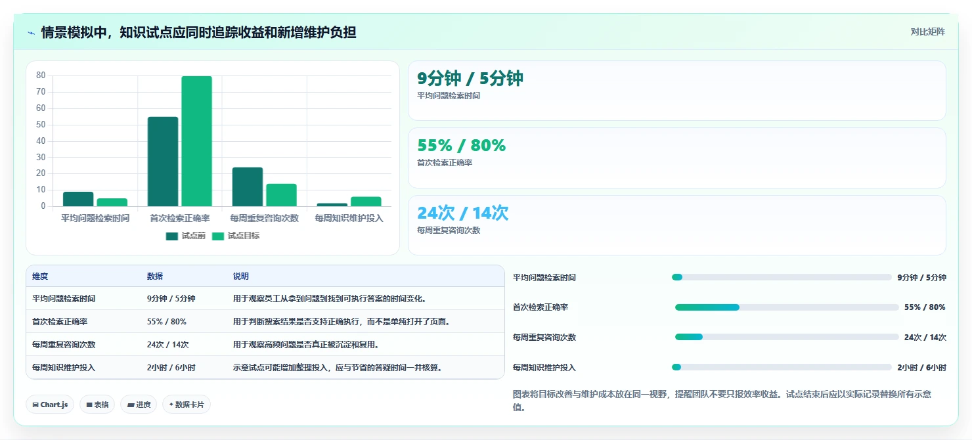Screen dimensions: 972x440
Task: Click description starting 用于观察高频问题
Action: (x=306, y=345)
